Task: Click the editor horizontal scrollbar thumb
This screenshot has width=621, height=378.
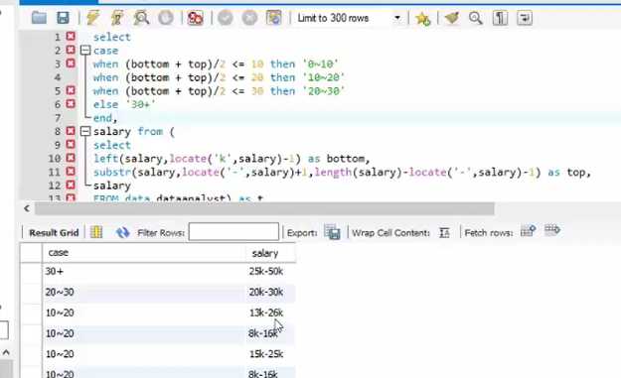Action: pos(264,208)
